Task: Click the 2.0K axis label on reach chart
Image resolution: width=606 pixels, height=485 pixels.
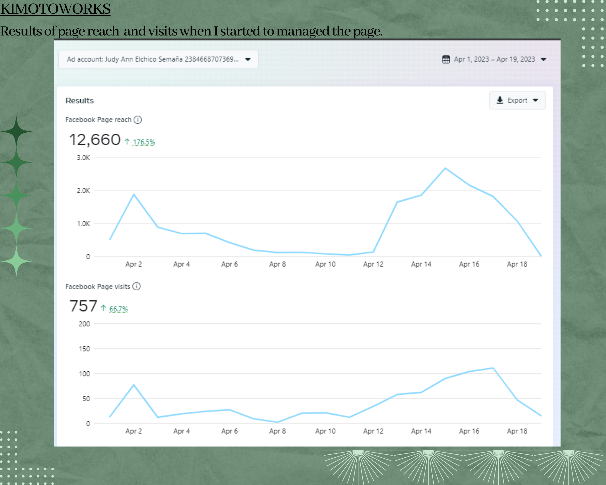Action: click(83, 191)
